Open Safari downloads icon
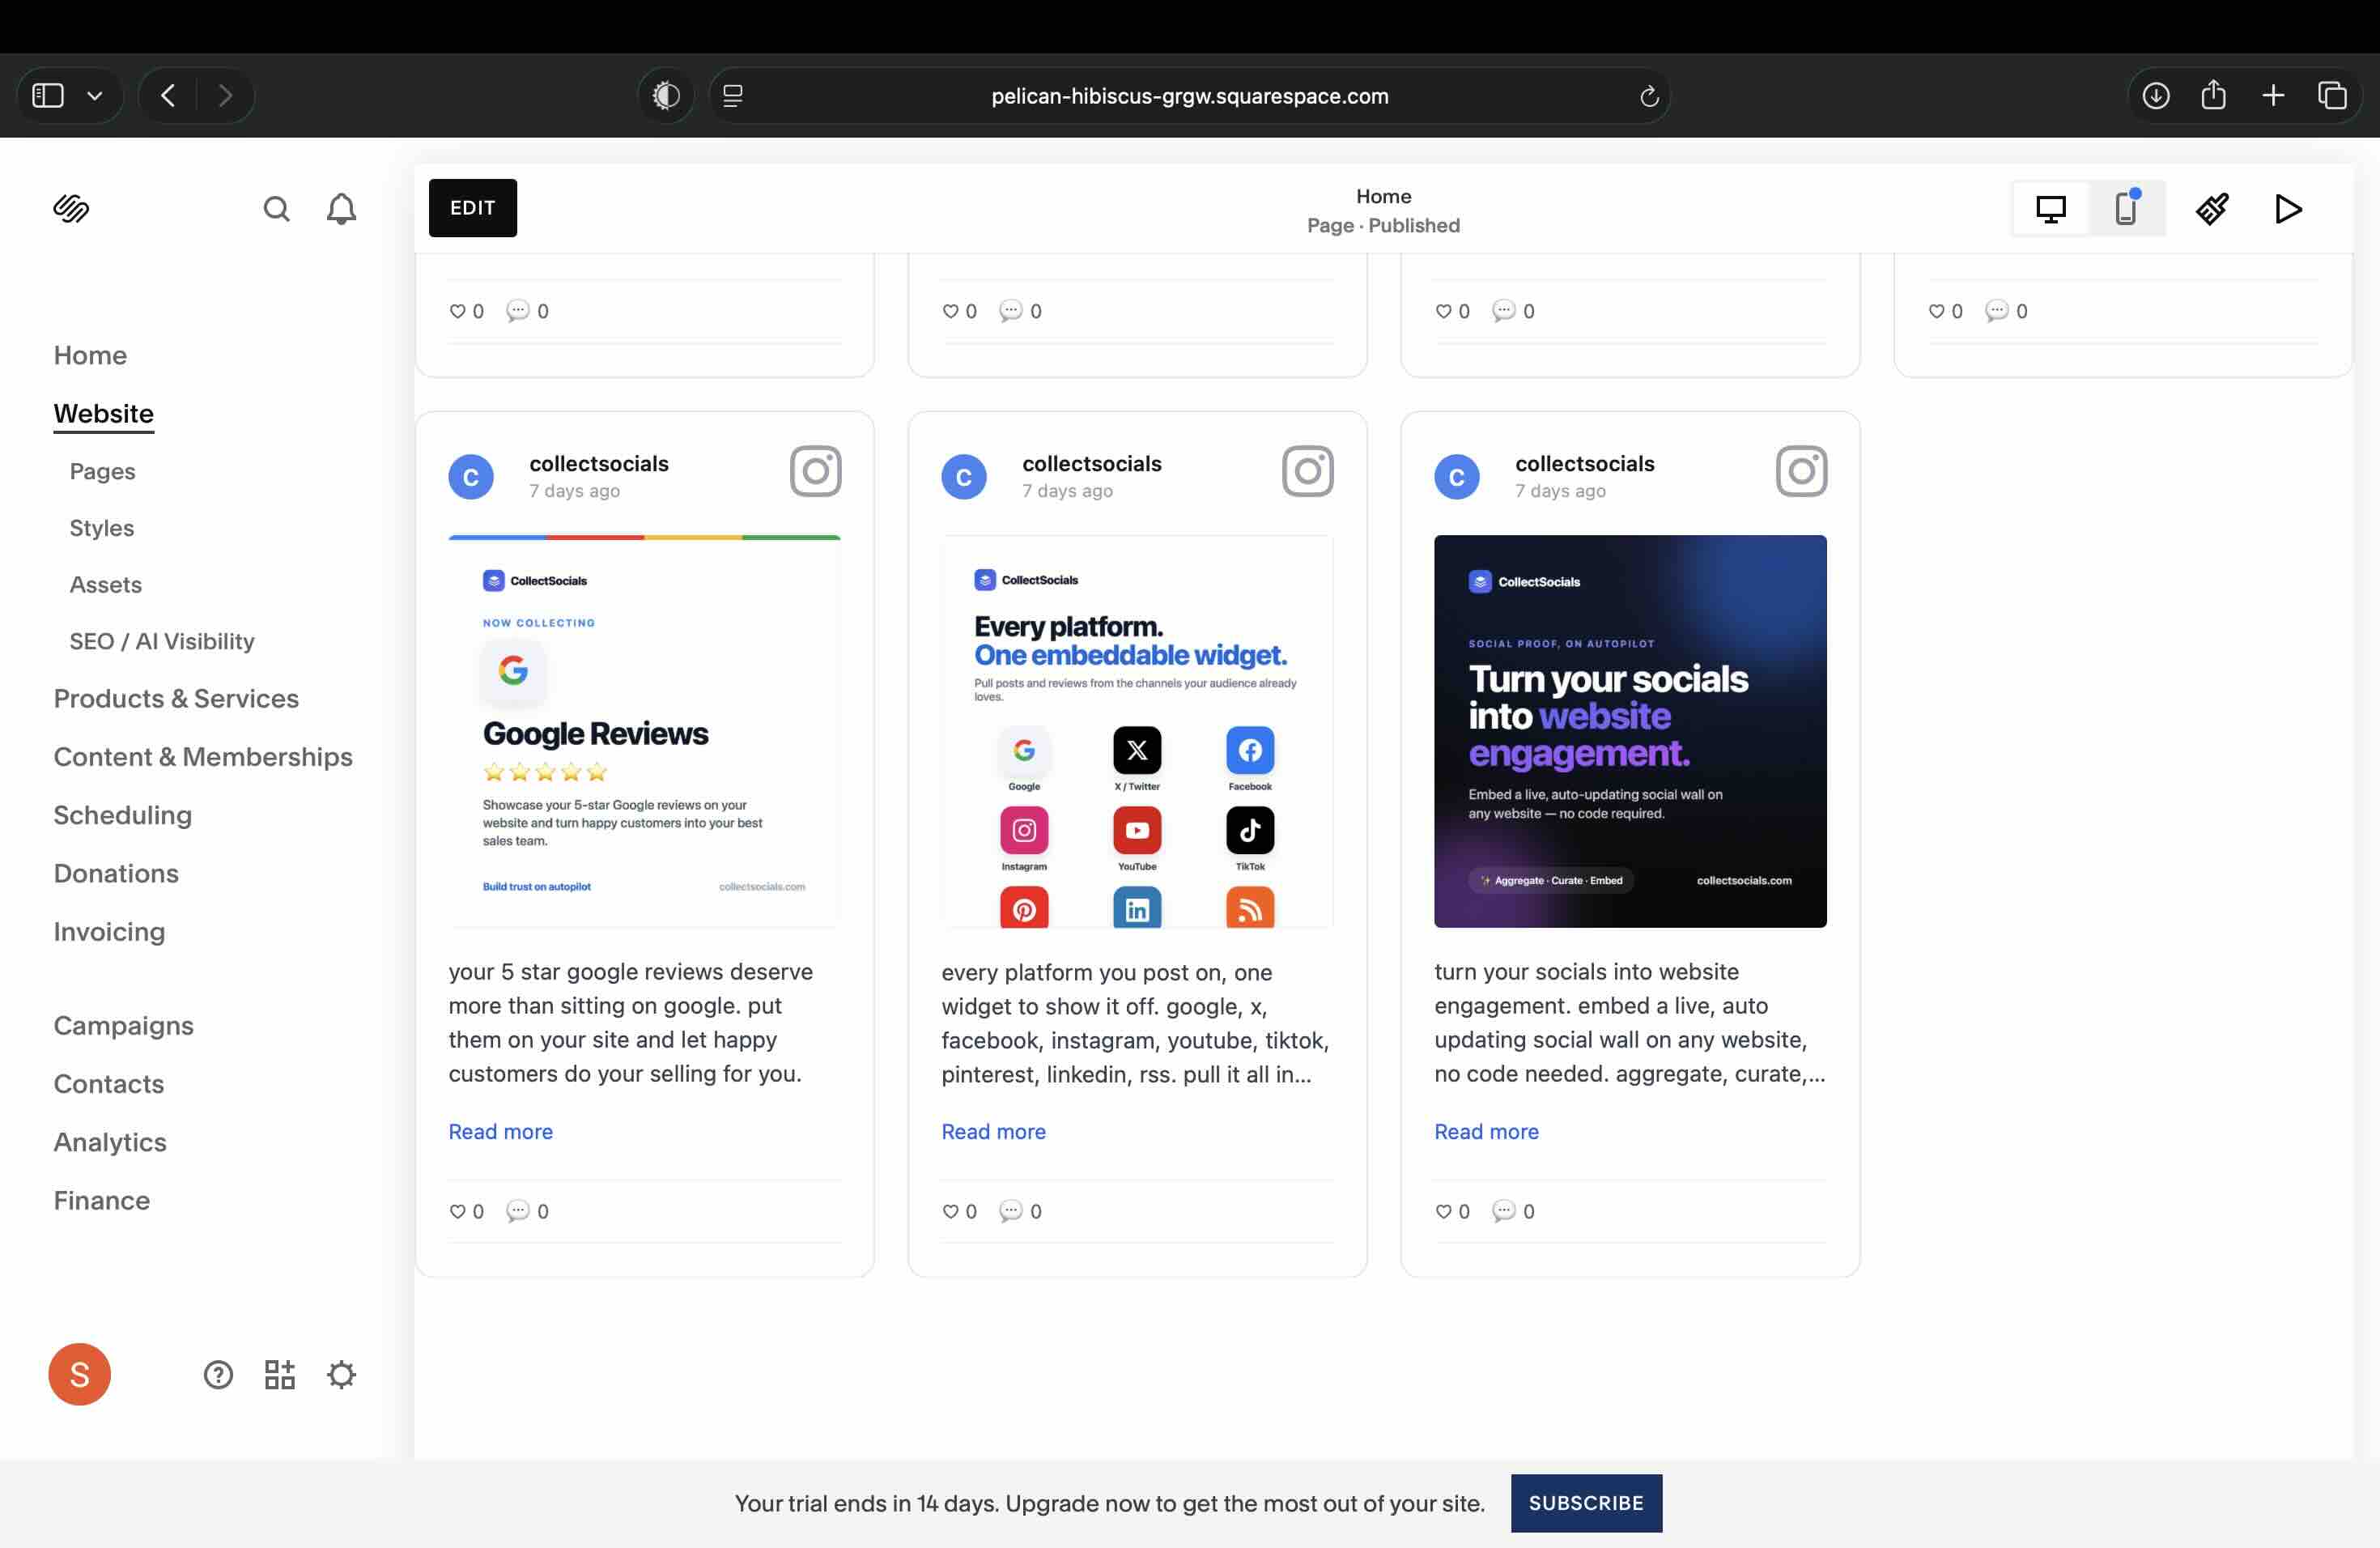 pyautogui.click(x=2156, y=95)
